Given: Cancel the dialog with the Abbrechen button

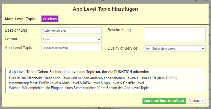Looking at the screenshot, I should point(196,101).
